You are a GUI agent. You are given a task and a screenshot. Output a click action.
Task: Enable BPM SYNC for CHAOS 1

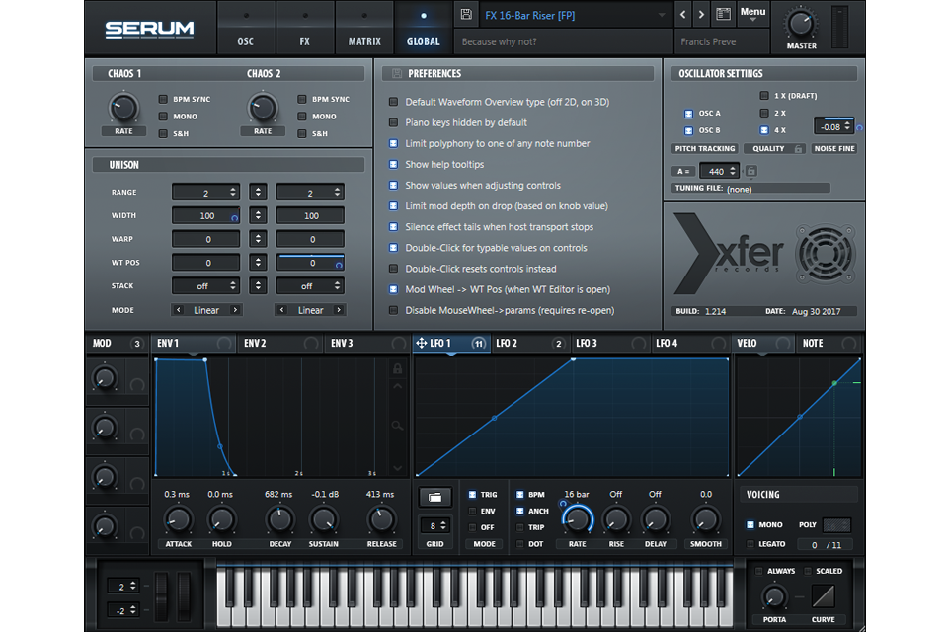coord(163,99)
